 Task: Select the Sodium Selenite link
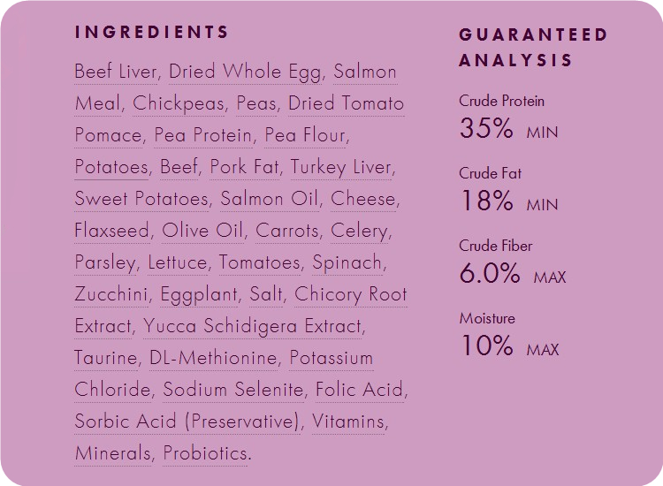(x=233, y=389)
